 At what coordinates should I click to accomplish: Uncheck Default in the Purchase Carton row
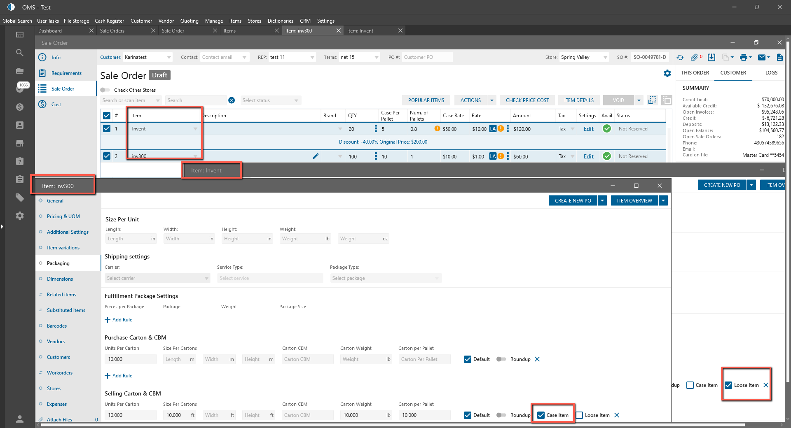pyautogui.click(x=468, y=359)
